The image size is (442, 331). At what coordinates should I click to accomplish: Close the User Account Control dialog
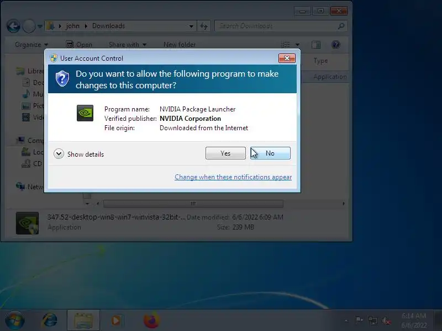click(x=287, y=58)
